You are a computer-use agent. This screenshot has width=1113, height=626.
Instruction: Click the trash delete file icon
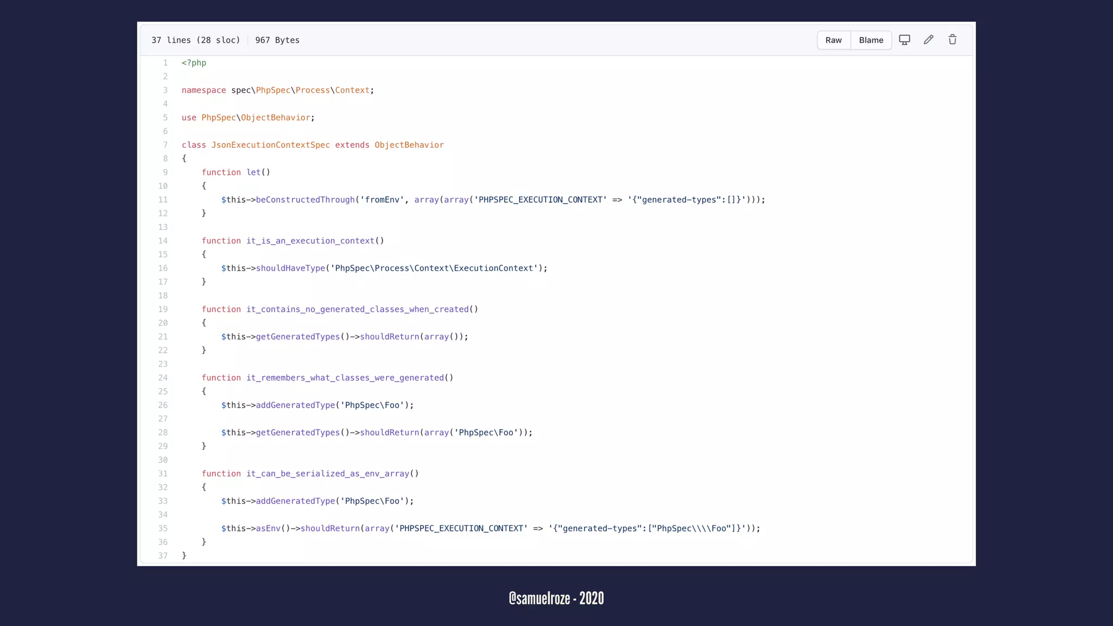pos(952,40)
